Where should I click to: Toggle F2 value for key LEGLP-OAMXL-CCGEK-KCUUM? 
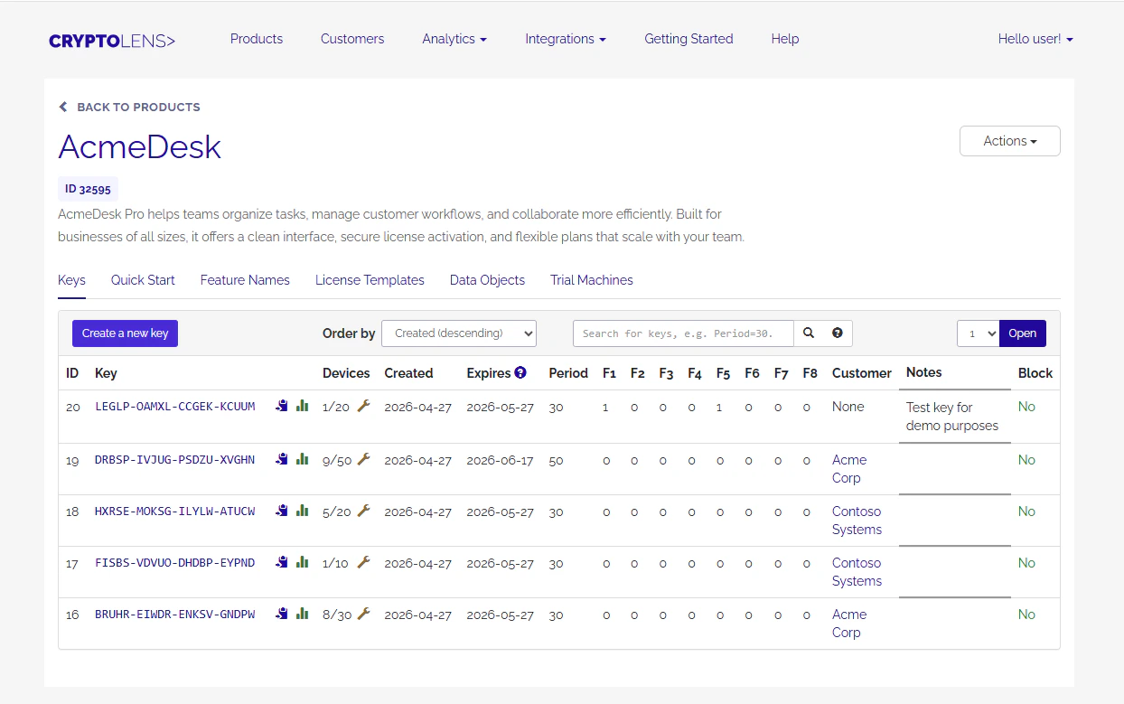pyautogui.click(x=634, y=408)
